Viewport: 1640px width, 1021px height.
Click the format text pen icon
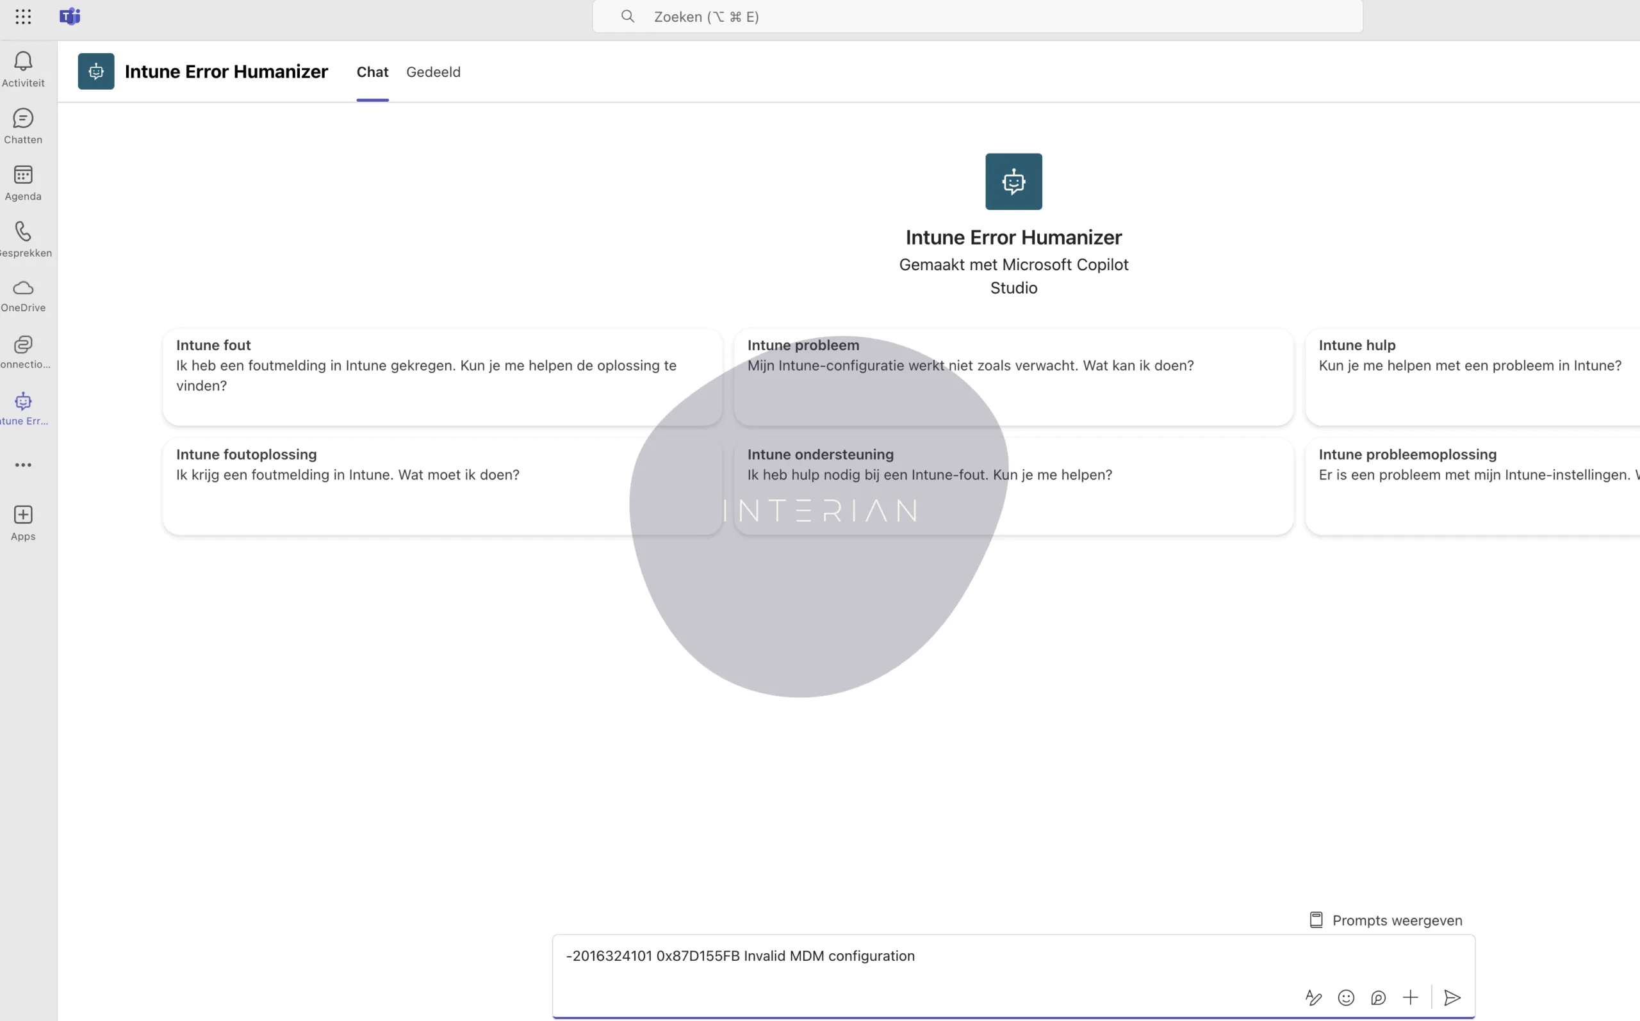pyautogui.click(x=1313, y=997)
